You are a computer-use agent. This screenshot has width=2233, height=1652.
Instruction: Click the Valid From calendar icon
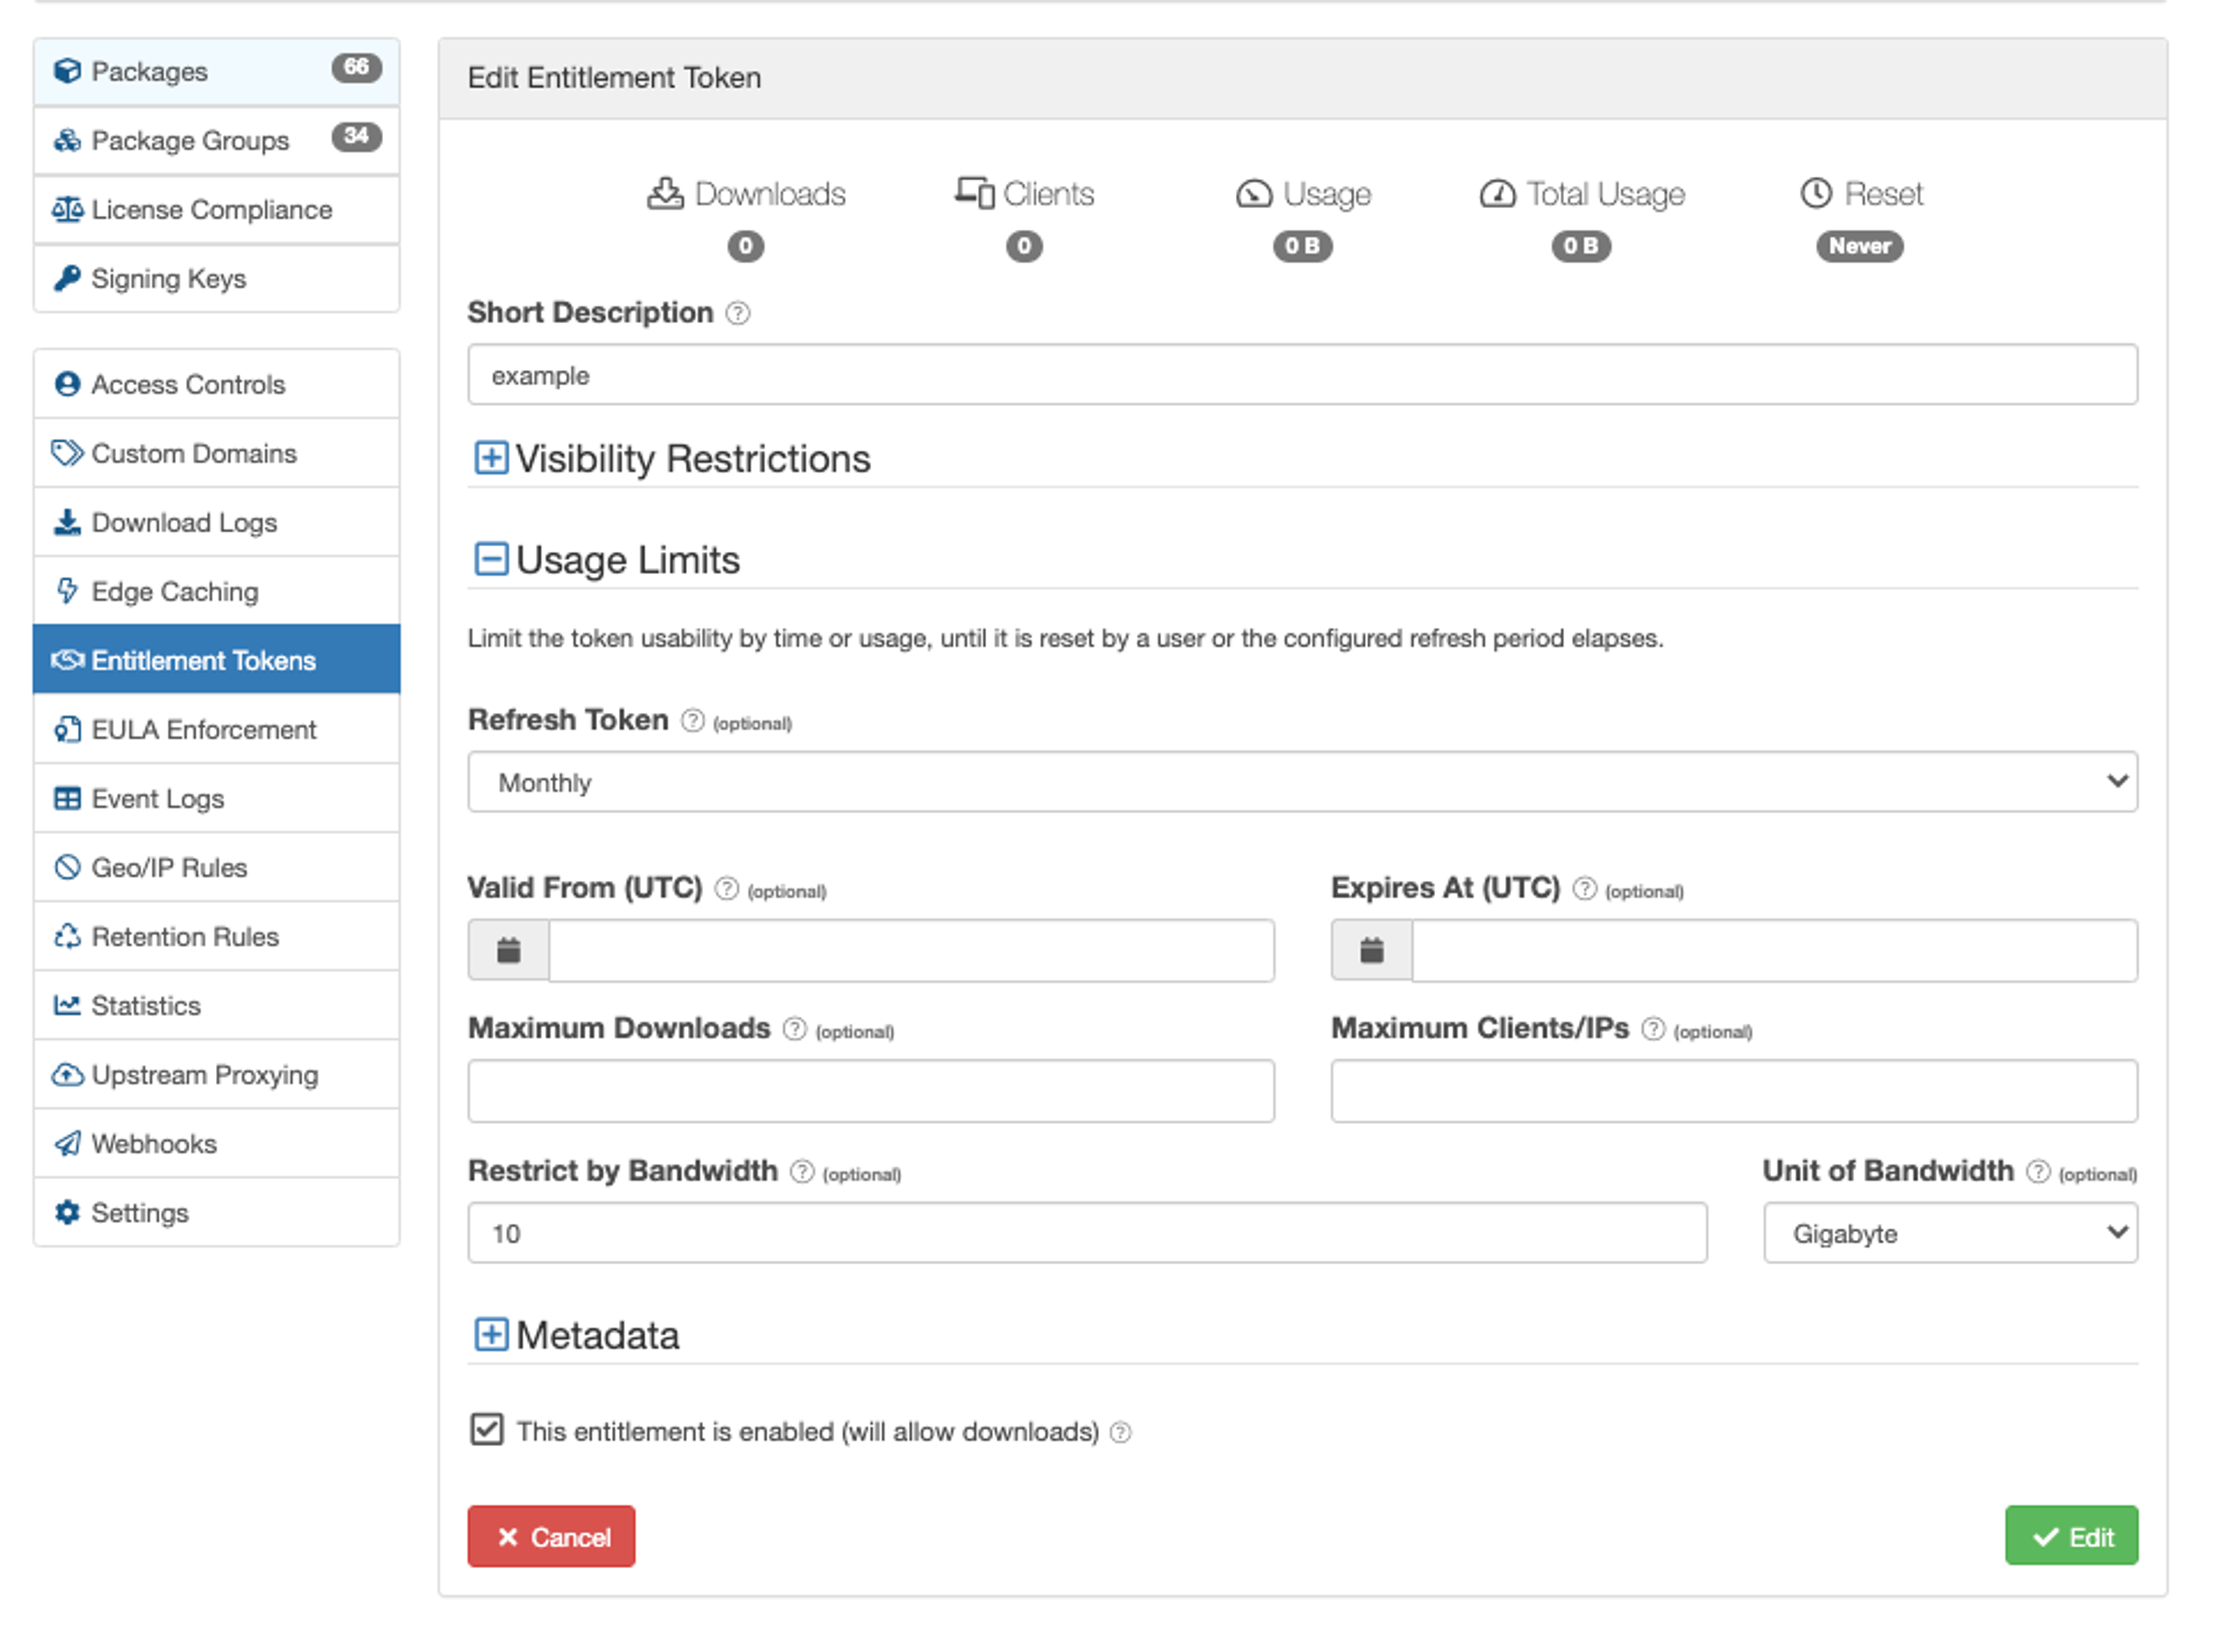pos(508,950)
